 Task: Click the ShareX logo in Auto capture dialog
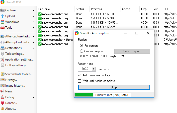[77, 33]
